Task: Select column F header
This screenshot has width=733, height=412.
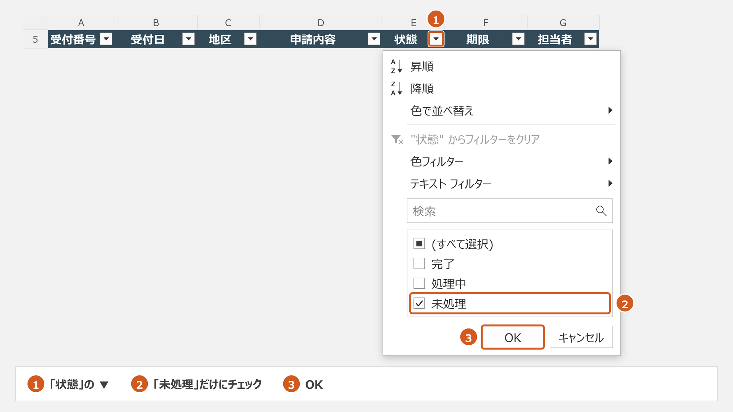Action: [x=486, y=23]
